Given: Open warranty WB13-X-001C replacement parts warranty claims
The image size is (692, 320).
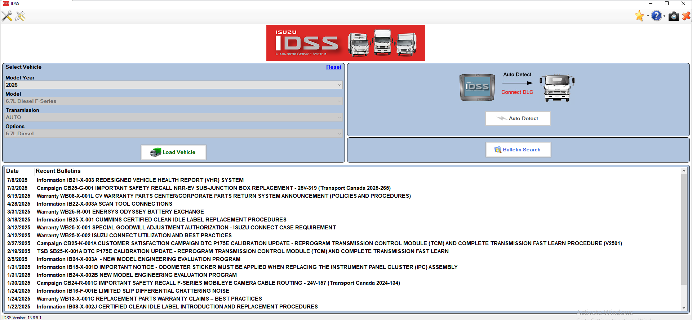Looking at the screenshot, I should point(149,299).
